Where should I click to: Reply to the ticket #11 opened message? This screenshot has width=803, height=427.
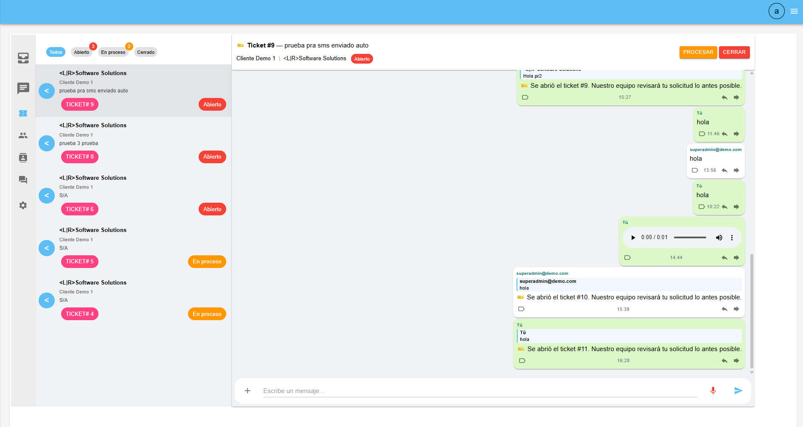[724, 361]
